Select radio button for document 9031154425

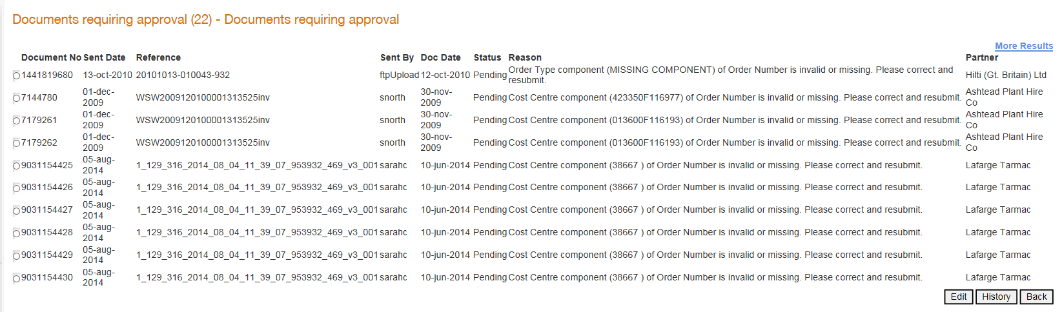pyautogui.click(x=17, y=166)
